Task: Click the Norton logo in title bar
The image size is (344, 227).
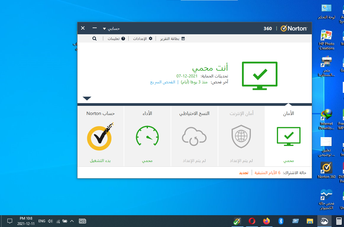Action: 294,28
